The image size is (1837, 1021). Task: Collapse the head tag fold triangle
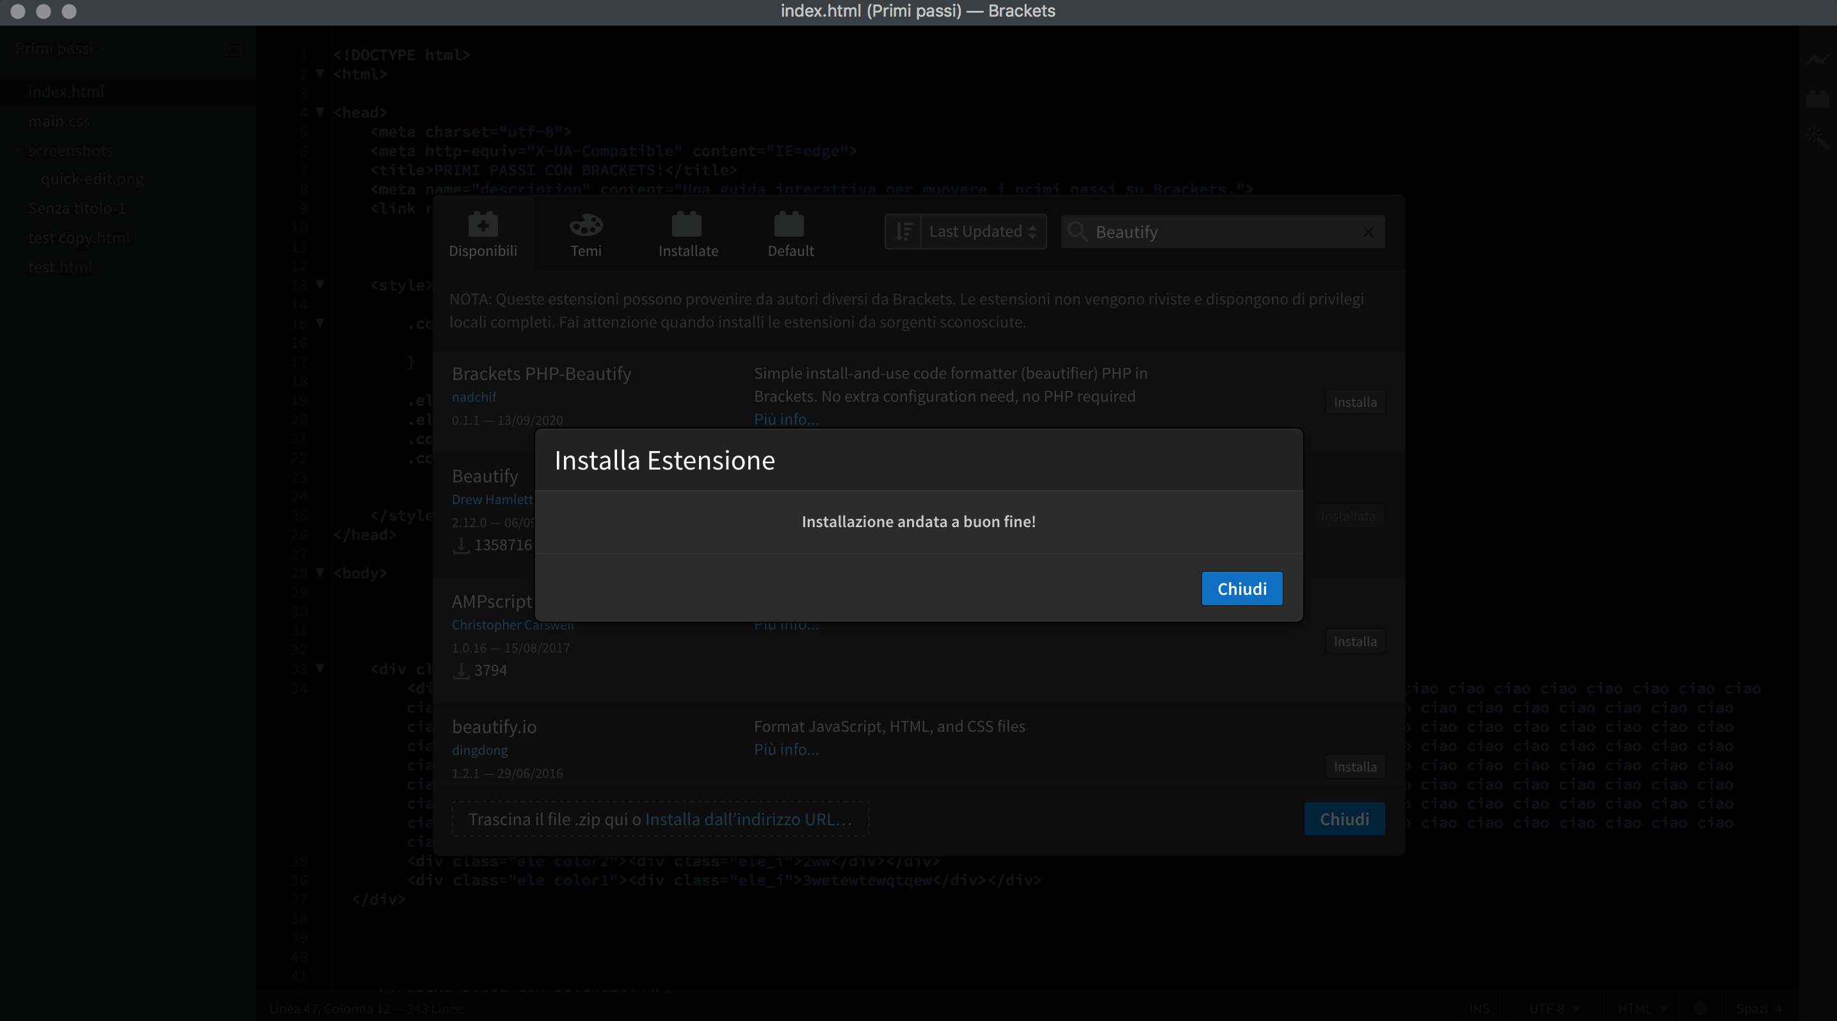(x=320, y=112)
